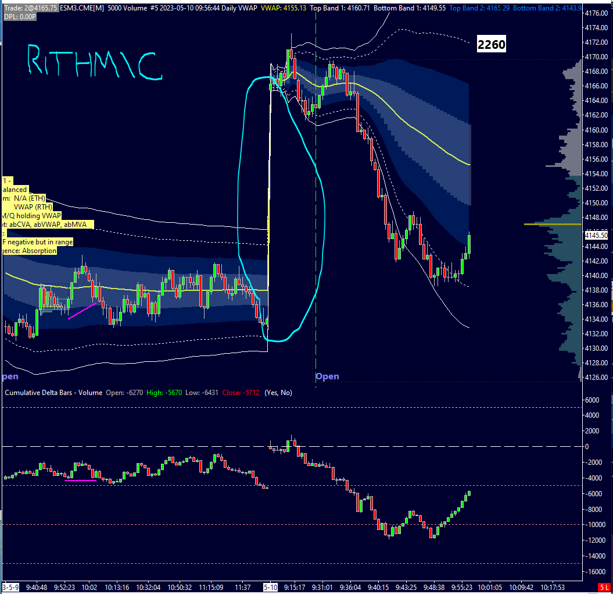Click the 4160.00 price scale label
This screenshot has width=613, height=594.
tap(596, 130)
